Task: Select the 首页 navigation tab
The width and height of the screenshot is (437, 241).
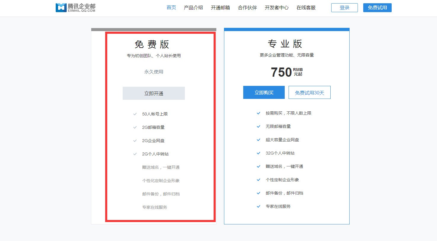Action: point(171,8)
